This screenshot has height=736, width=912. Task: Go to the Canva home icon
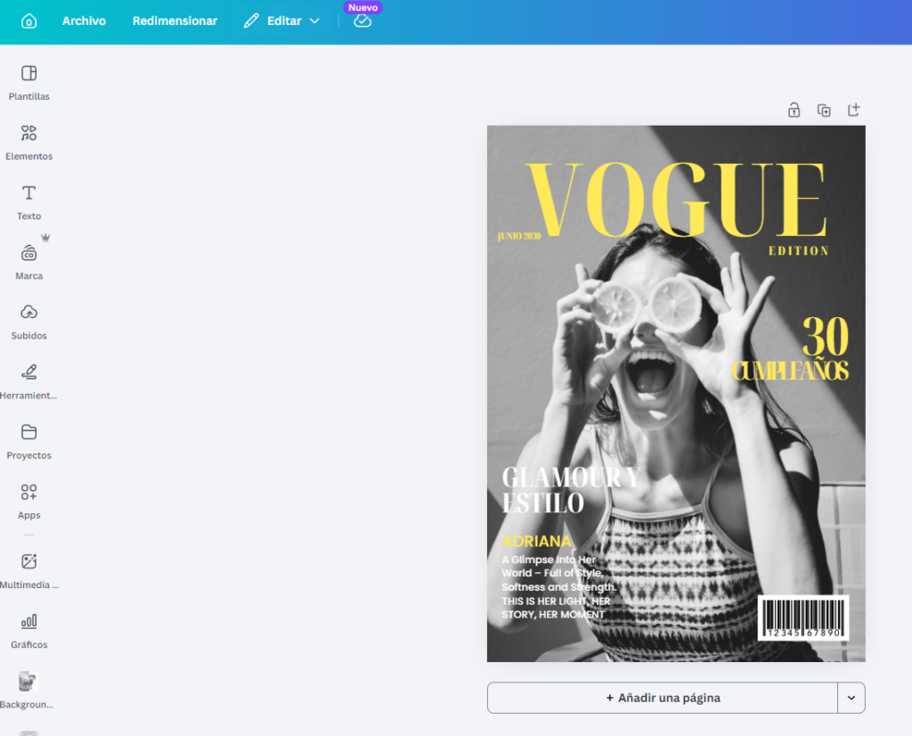click(x=28, y=21)
